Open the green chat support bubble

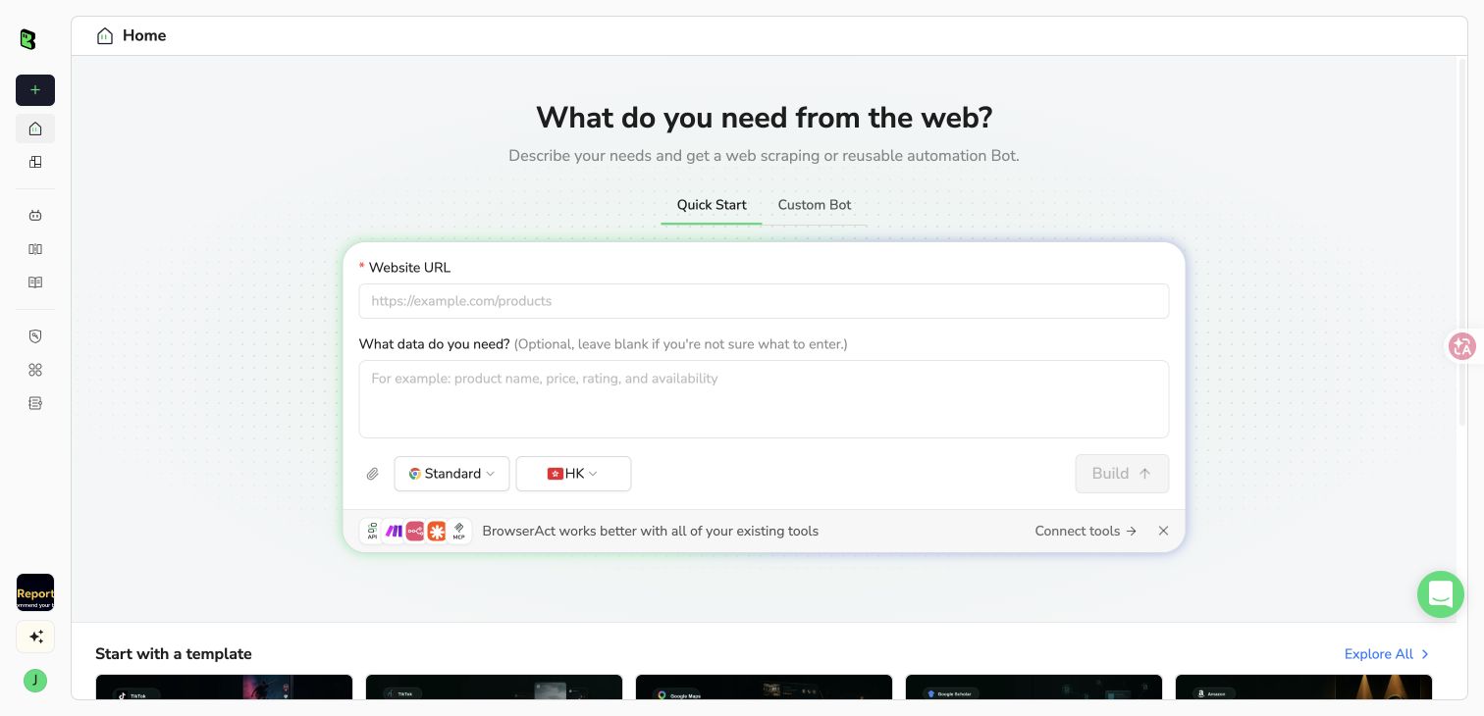pos(1441,594)
